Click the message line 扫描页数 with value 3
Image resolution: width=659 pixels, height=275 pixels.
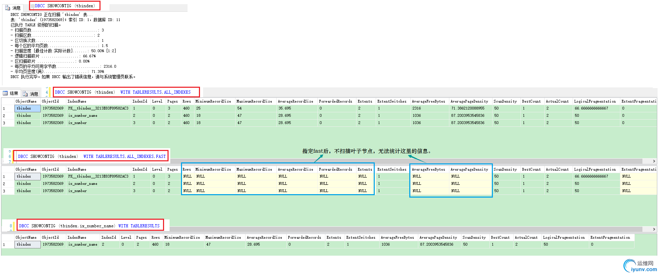tap(57, 30)
